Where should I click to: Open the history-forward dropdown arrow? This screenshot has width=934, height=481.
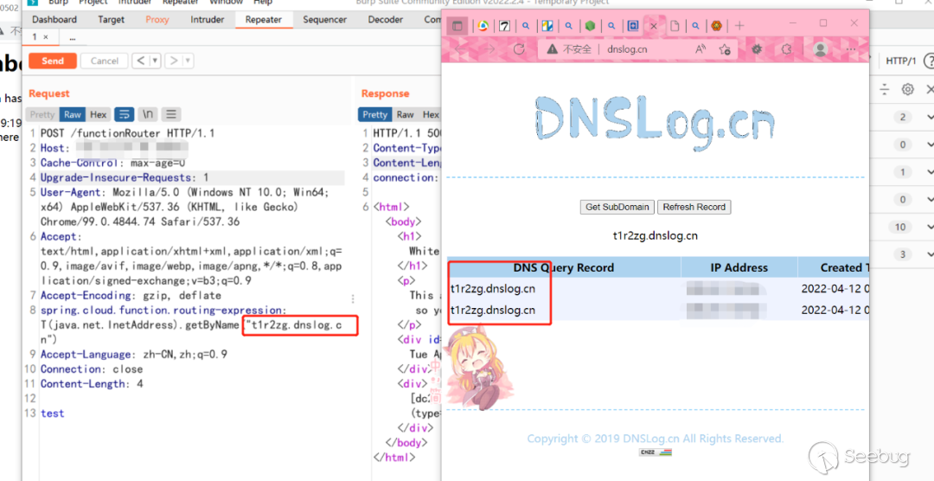click(188, 61)
